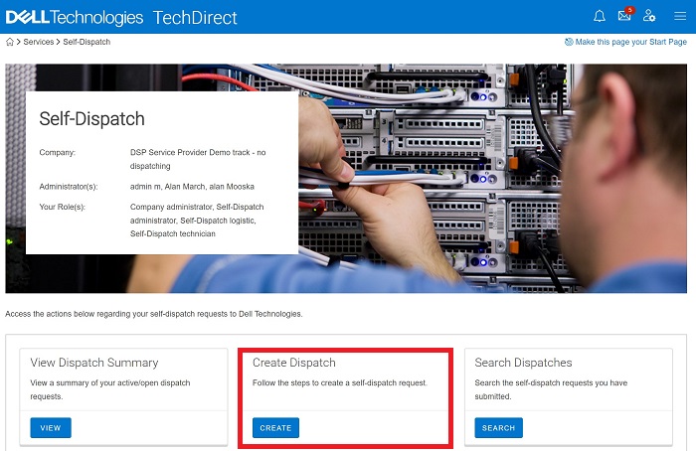Select the Search Dispatches heading
Image resolution: width=696 pixels, height=451 pixels.
pos(523,363)
